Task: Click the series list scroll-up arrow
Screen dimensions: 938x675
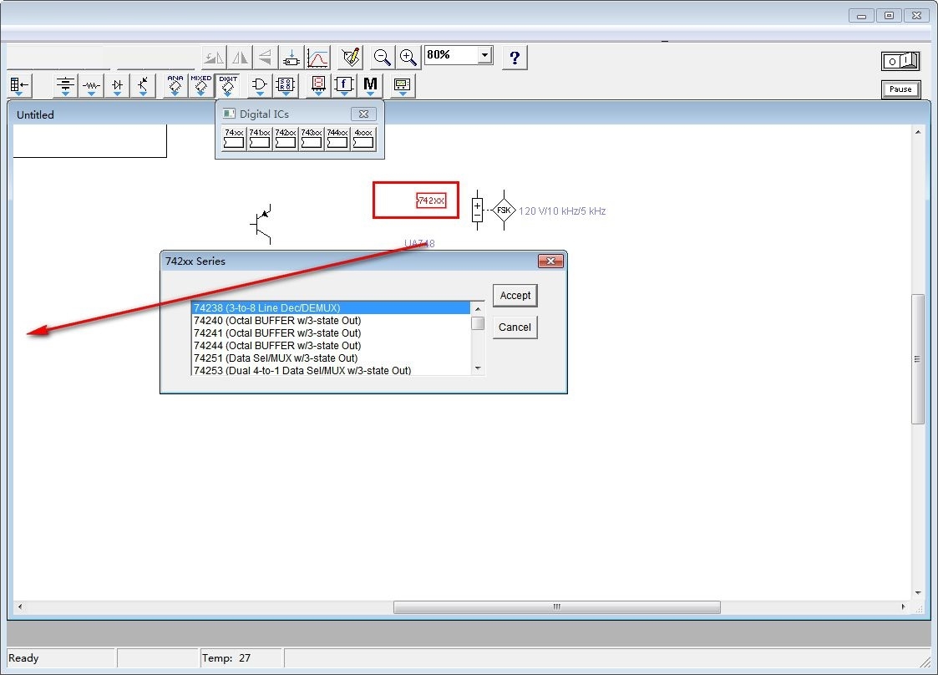Action: pos(478,309)
